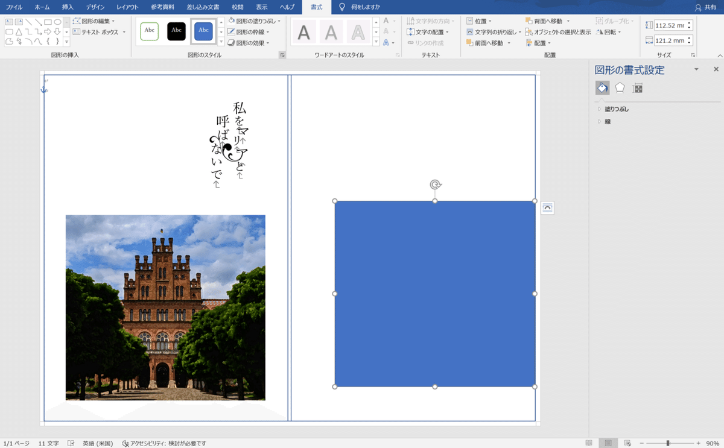Open オブジェクトの選択と表示 selection pane

point(558,32)
